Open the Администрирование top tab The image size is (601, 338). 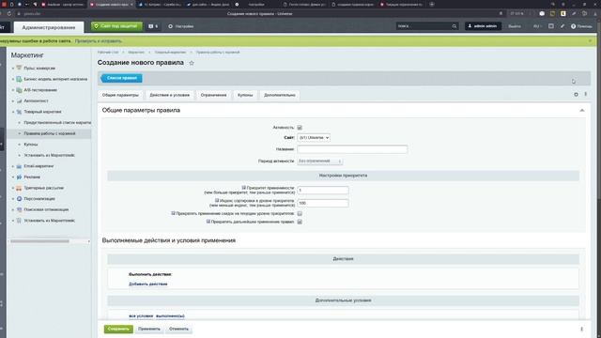click(x=49, y=27)
